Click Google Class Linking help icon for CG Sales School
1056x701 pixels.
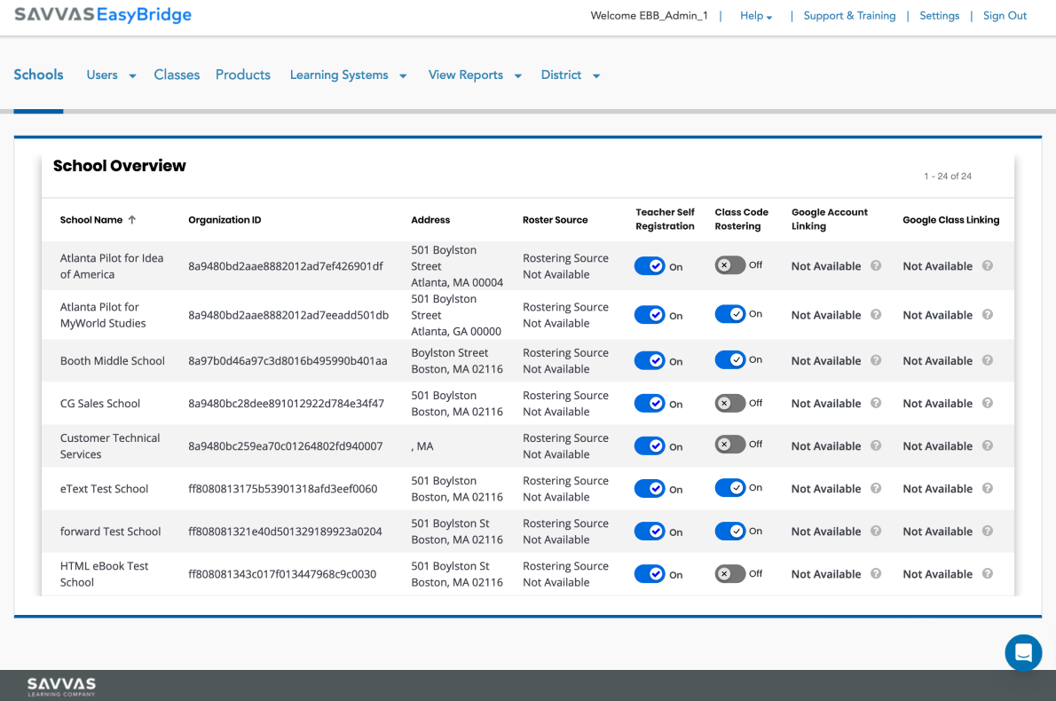(x=988, y=403)
